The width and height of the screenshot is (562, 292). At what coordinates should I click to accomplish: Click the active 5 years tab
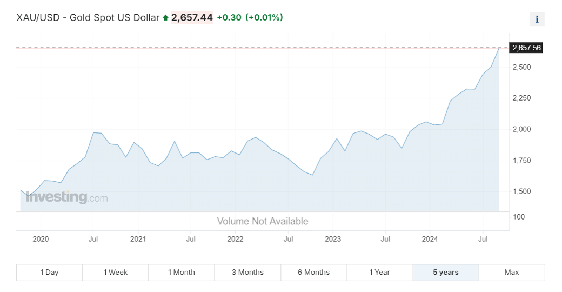446,273
